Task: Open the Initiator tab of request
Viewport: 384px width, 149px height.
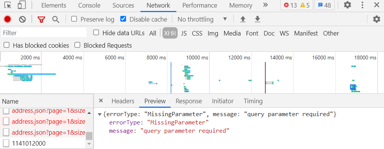Action: tap(223, 101)
